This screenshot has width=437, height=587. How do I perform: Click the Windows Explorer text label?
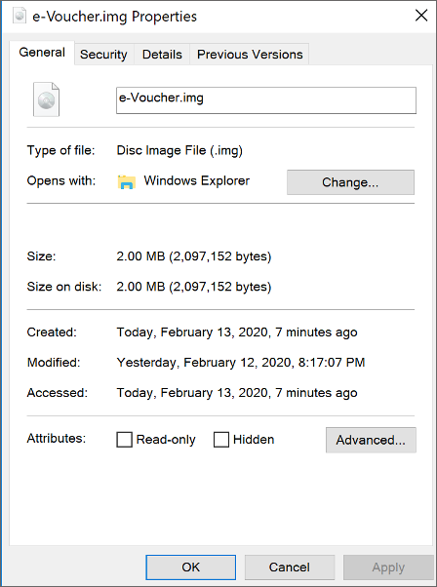coord(197,180)
